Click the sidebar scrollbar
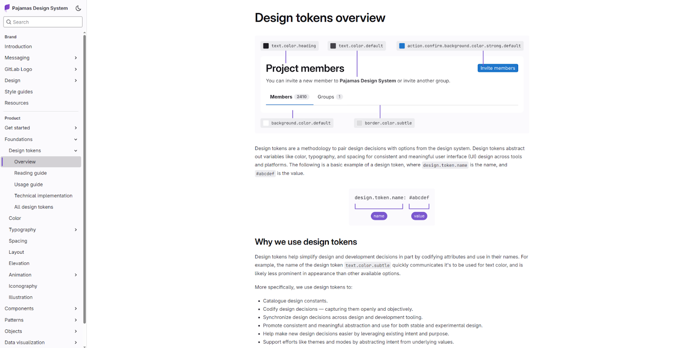The image size is (695, 348). (85, 174)
